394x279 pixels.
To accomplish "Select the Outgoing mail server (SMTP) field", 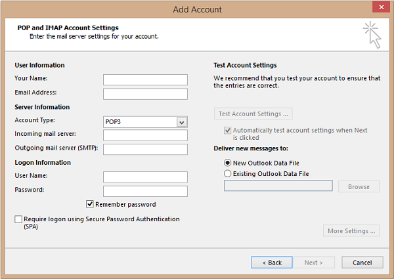I will 145,149.
